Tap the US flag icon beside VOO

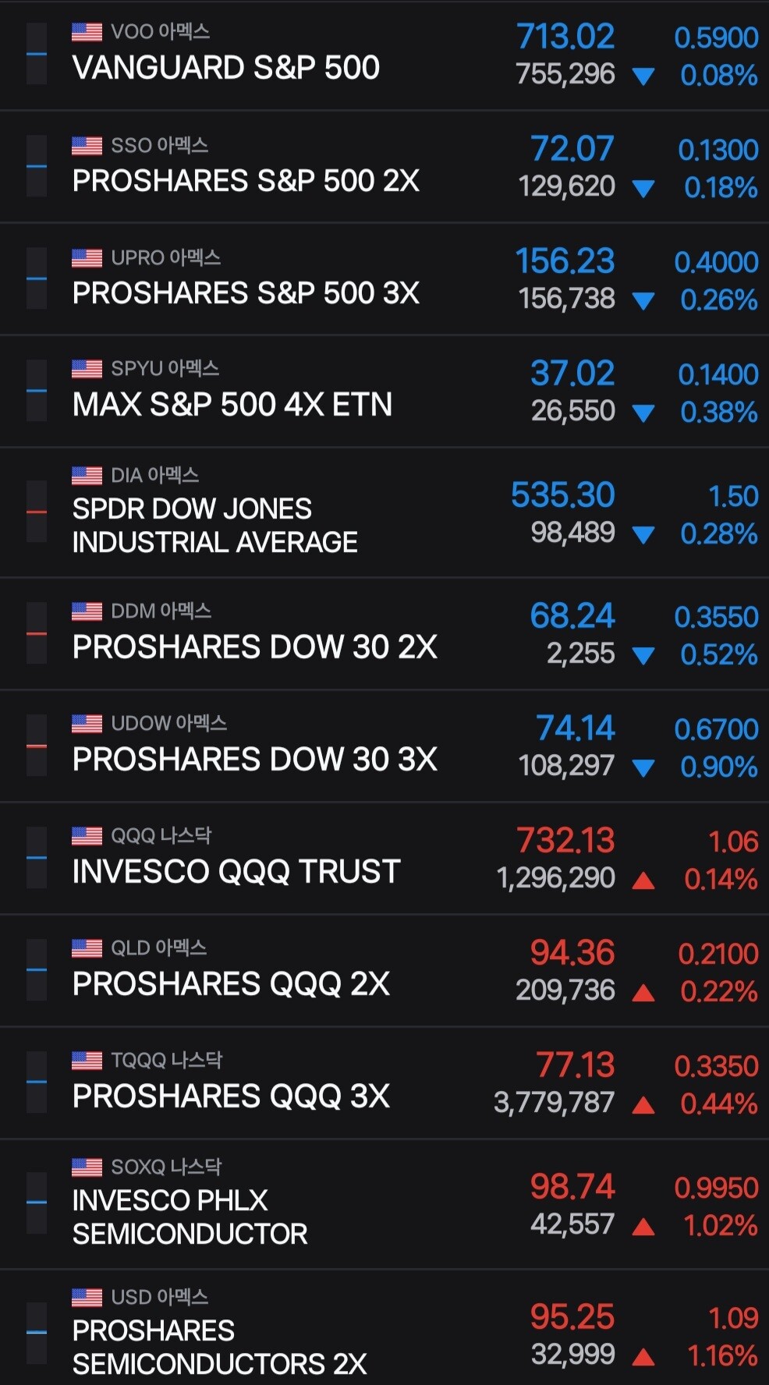87,32
